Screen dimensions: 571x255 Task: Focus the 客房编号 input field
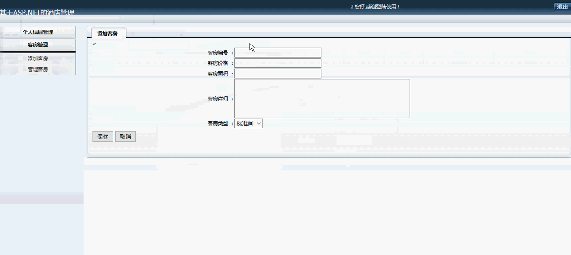tap(278, 53)
